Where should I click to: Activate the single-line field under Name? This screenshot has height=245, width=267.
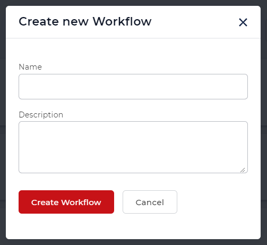click(x=133, y=87)
